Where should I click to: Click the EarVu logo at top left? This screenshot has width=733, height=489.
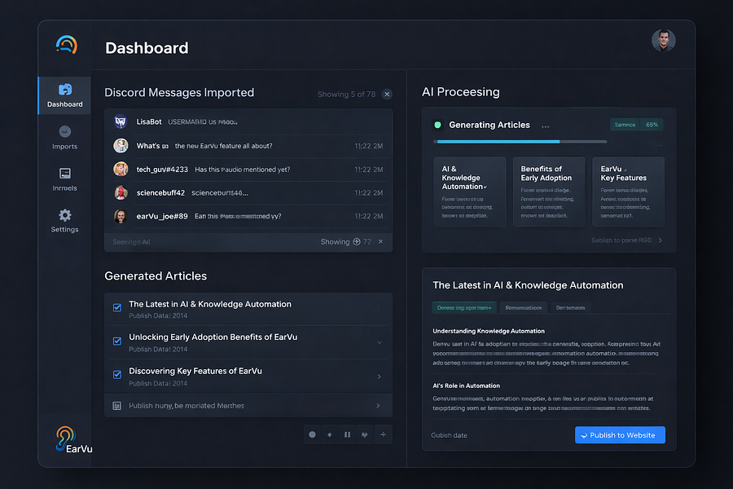coord(67,45)
